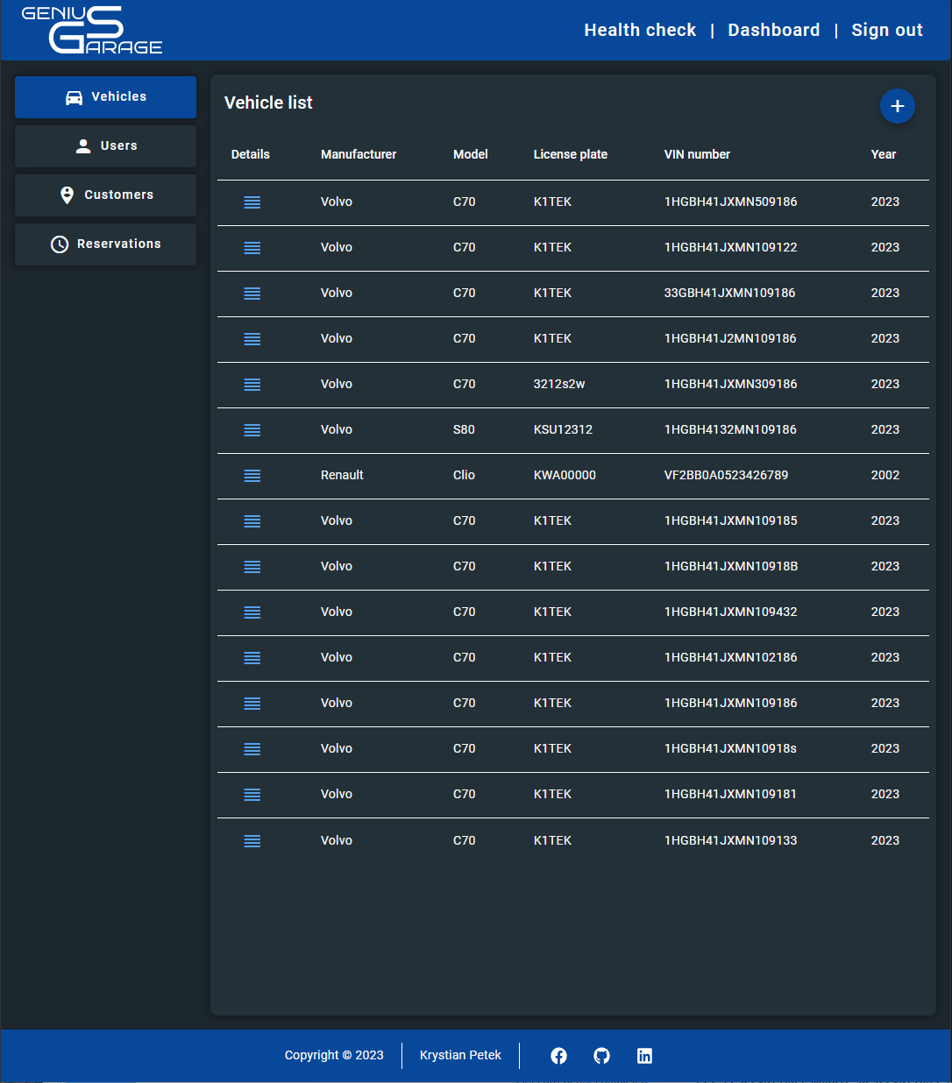Open the Facebook icon in footer
Viewport: 952px width, 1083px height.
tap(558, 1056)
